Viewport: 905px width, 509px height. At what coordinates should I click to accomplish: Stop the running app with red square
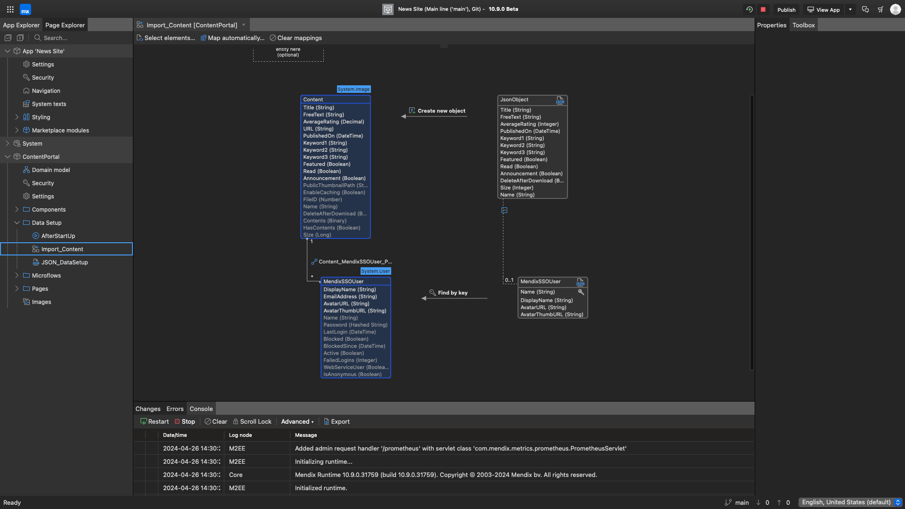[763, 9]
